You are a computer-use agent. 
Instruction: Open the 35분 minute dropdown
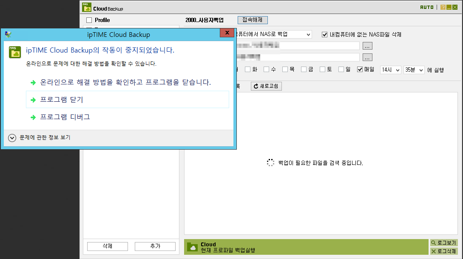pyautogui.click(x=414, y=70)
